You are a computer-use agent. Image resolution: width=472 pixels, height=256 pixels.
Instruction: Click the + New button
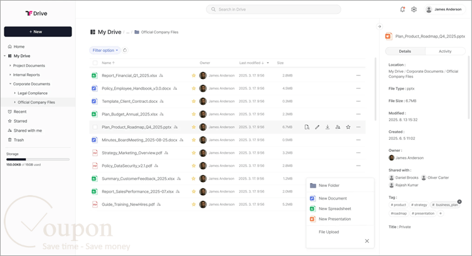(38, 31)
